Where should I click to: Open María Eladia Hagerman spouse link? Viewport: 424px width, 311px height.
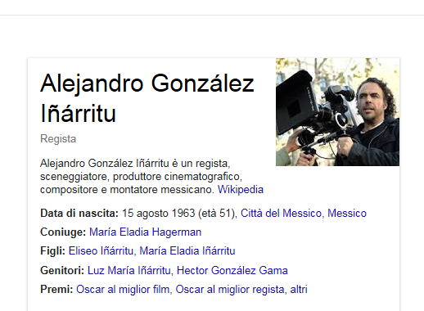(x=145, y=232)
